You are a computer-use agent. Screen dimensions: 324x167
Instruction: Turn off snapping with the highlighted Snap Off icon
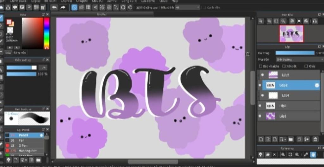74,8
